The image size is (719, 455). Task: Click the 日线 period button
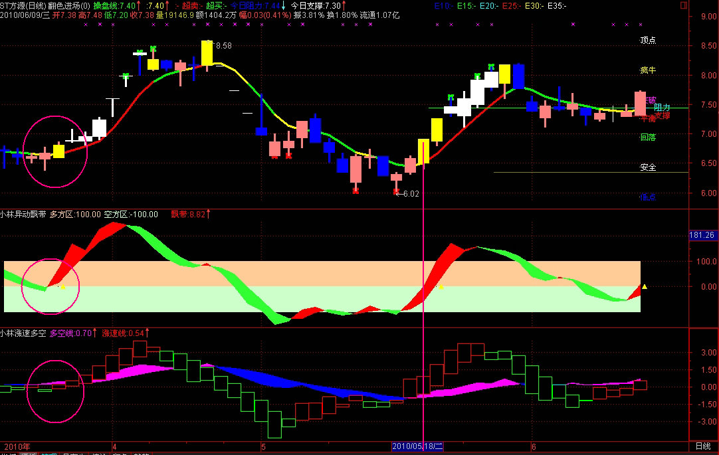702,446
